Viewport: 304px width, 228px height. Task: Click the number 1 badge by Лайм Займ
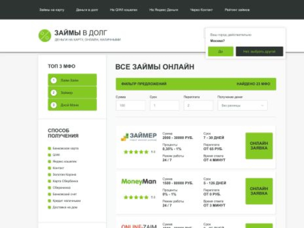54,80
